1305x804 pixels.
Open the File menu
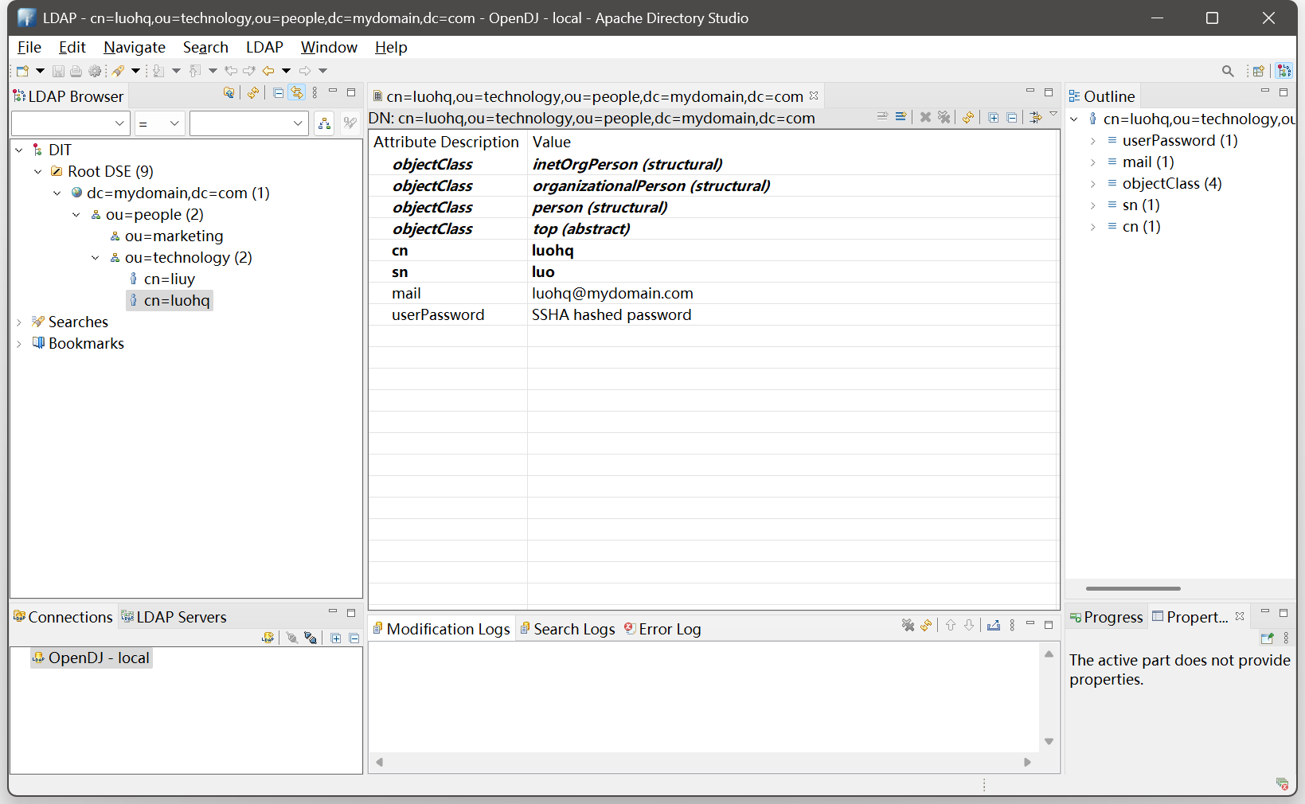point(29,47)
